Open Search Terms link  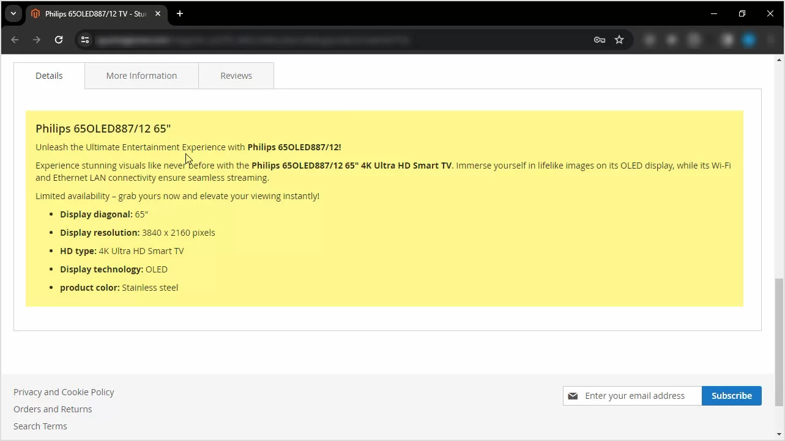point(40,426)
